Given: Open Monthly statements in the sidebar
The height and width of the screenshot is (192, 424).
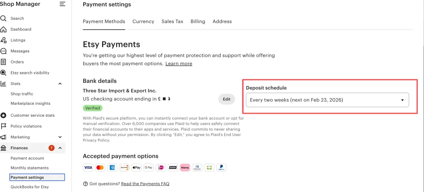Looking at the screenshot, I should [x=30, y=168].
